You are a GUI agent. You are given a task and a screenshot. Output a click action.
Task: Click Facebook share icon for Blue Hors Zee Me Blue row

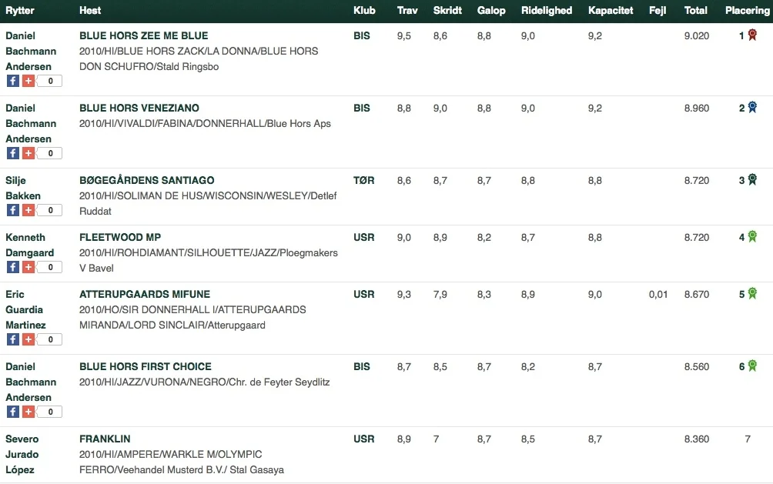point(13,81)
